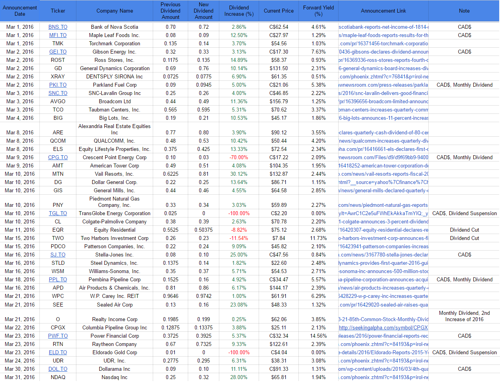Open the Vail Resorts fiscal report link
Image resolution: width=500 pixels, height=383 pixels.
(x=383, y=174)
